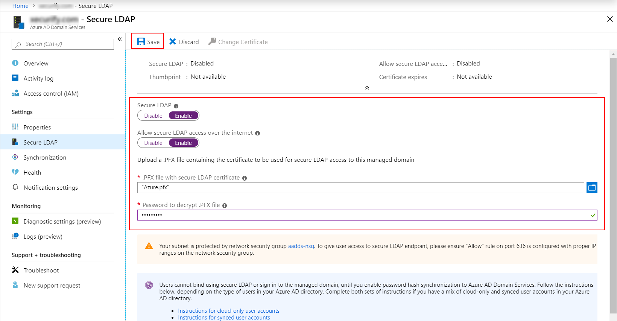Click the Health heart icon
Viewport: 617px width, 321px height.
(15, 172)
